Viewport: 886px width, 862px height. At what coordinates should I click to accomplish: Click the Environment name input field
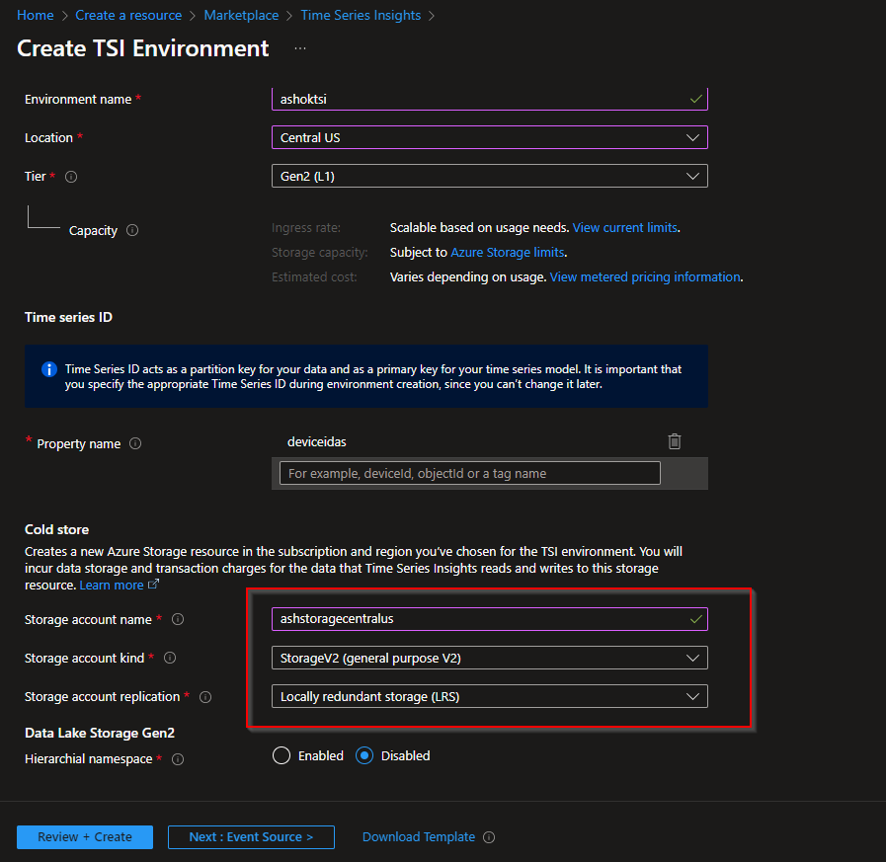[489, 99]
